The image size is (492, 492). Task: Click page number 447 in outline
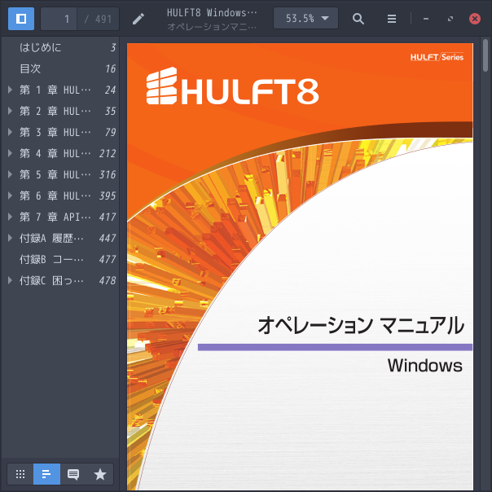click(108, 238)
